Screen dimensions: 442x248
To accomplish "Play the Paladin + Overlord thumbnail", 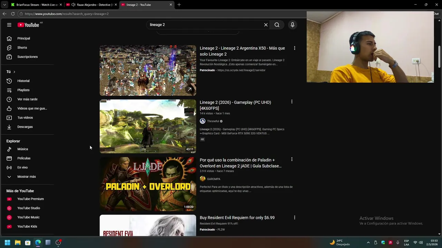I will click(148, 184).
